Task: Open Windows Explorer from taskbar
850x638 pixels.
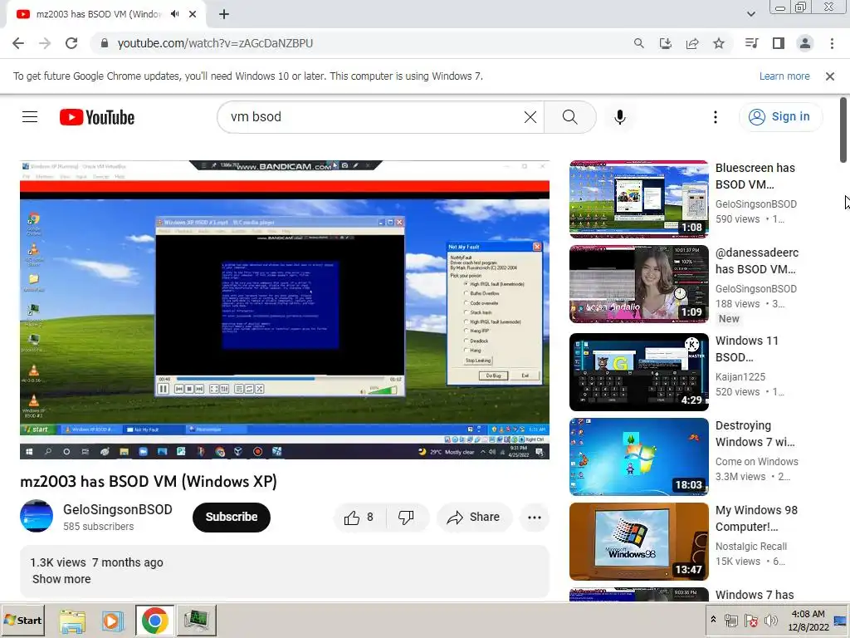Action: tap(72, 621)
